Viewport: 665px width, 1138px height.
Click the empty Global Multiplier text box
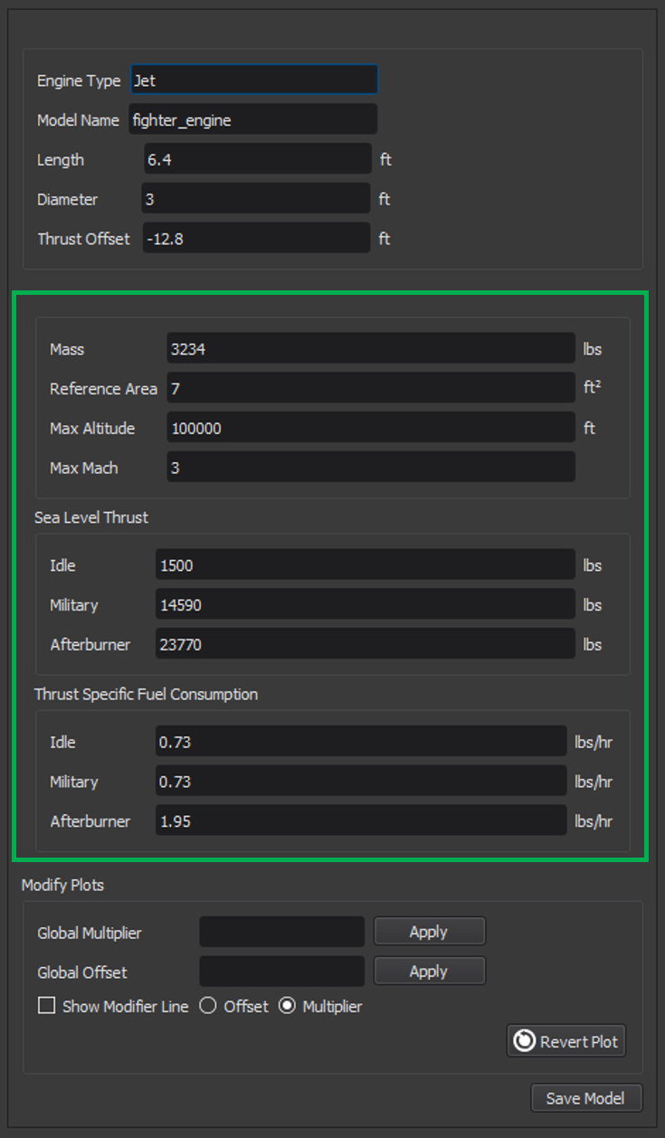(282, 932)
